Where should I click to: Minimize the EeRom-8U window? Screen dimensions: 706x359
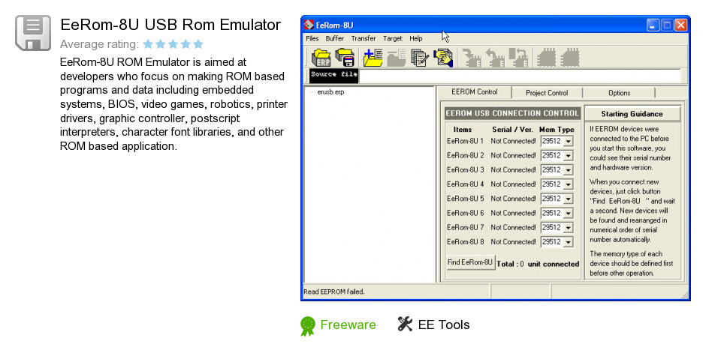tap(653, 25)
